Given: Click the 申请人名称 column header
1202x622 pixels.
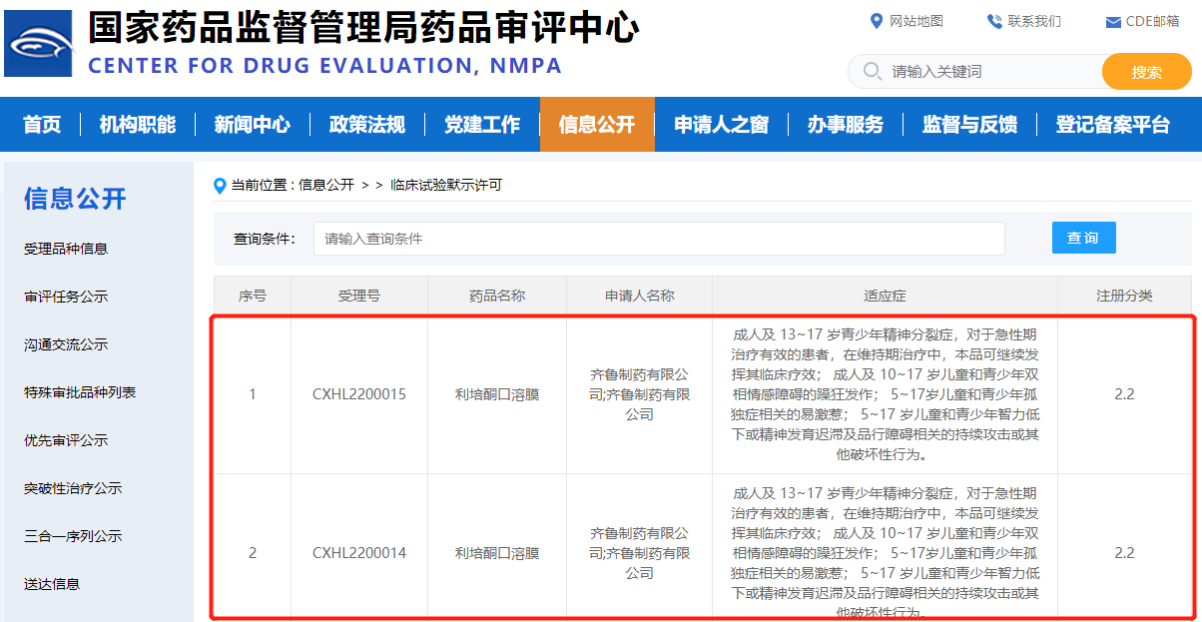Looking at the screenshot, I should [639, 296].
